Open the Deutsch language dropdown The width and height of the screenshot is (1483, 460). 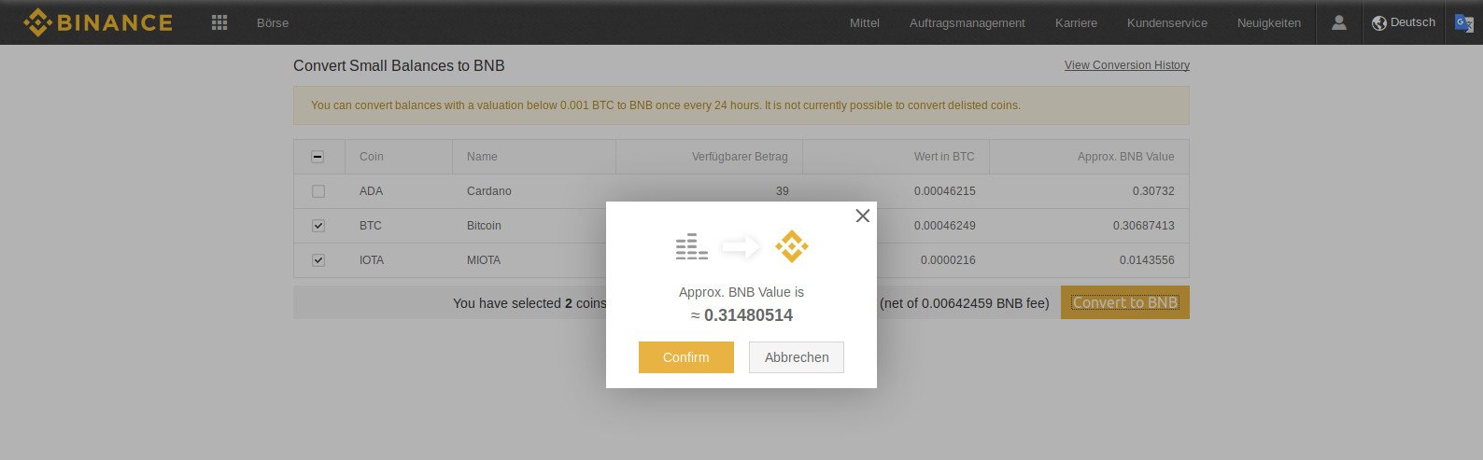click(x=1404, y=22)
